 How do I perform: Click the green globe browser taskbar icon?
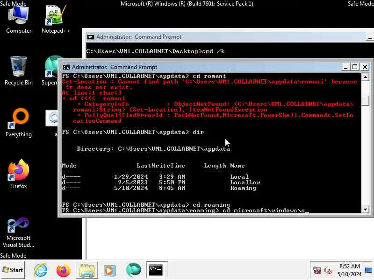(x=133, y=270)
